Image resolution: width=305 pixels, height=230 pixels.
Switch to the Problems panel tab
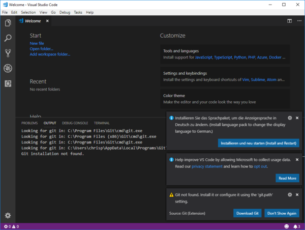point(29,123)
